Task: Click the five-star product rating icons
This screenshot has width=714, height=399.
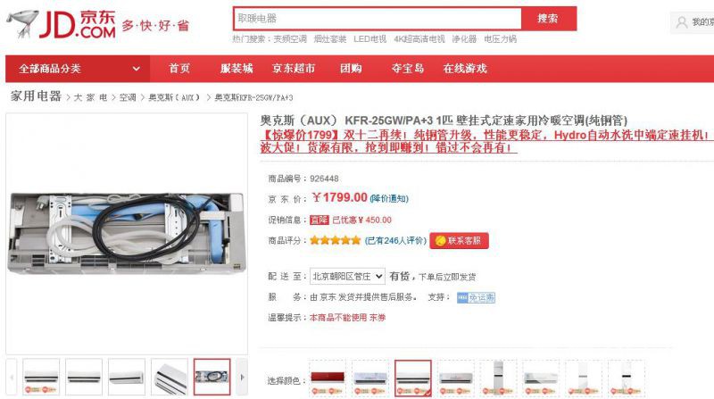Action: [336, 240]
